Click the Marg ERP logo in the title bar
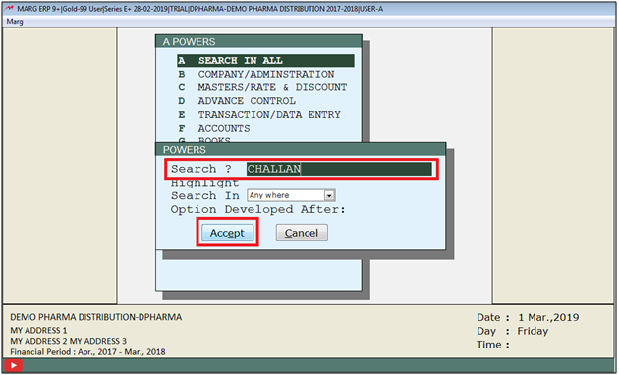The height and width of the screenshot is (375, 619). click(10, 8)
